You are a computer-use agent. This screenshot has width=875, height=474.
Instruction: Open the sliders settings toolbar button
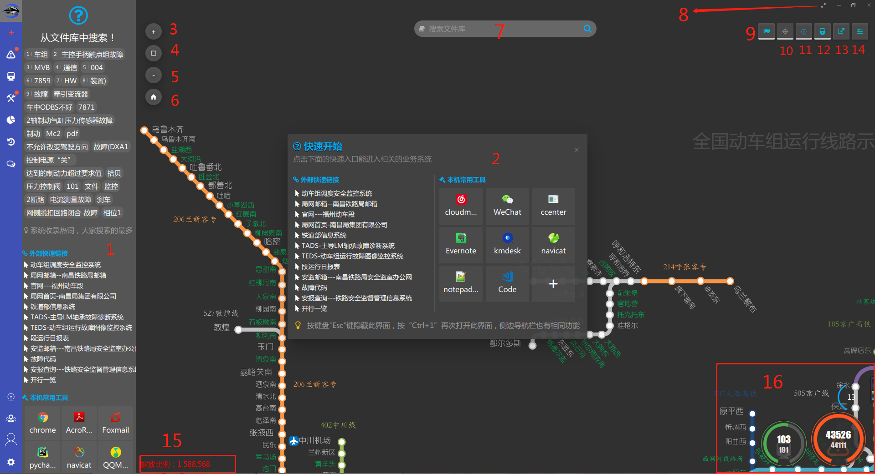(860, 31)
